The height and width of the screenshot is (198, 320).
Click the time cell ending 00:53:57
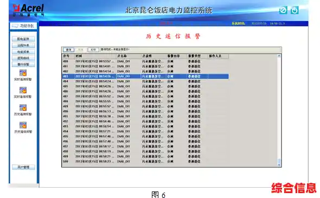95,61
